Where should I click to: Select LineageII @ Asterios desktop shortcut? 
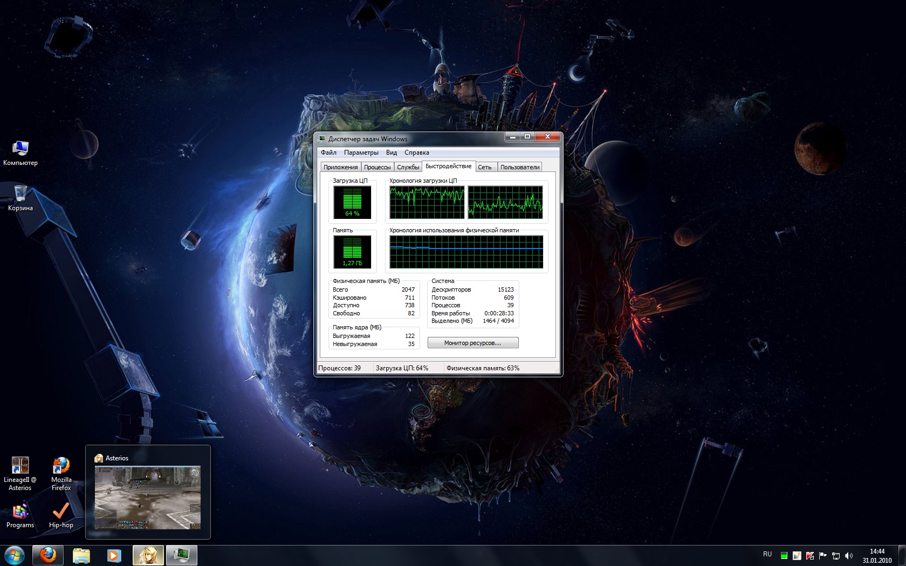pyautogui.click(x=20, y=474)
